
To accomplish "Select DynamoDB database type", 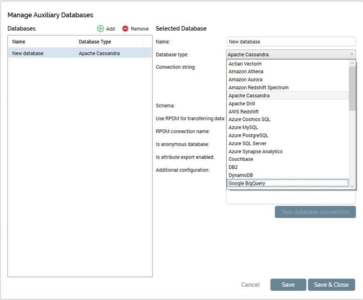I will pyautogui.click(x=241, y=175).
